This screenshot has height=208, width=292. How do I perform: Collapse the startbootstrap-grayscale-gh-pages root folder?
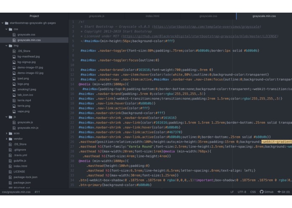(3, 23)
